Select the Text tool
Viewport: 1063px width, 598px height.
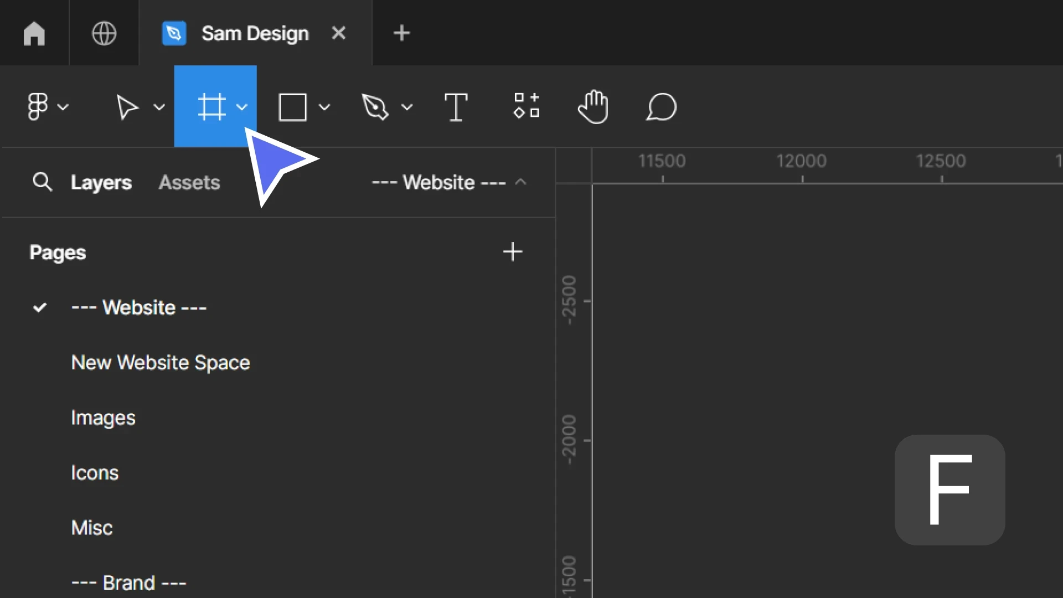[456, 107]
